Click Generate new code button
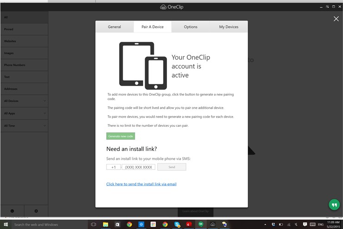 coord(121,136)
